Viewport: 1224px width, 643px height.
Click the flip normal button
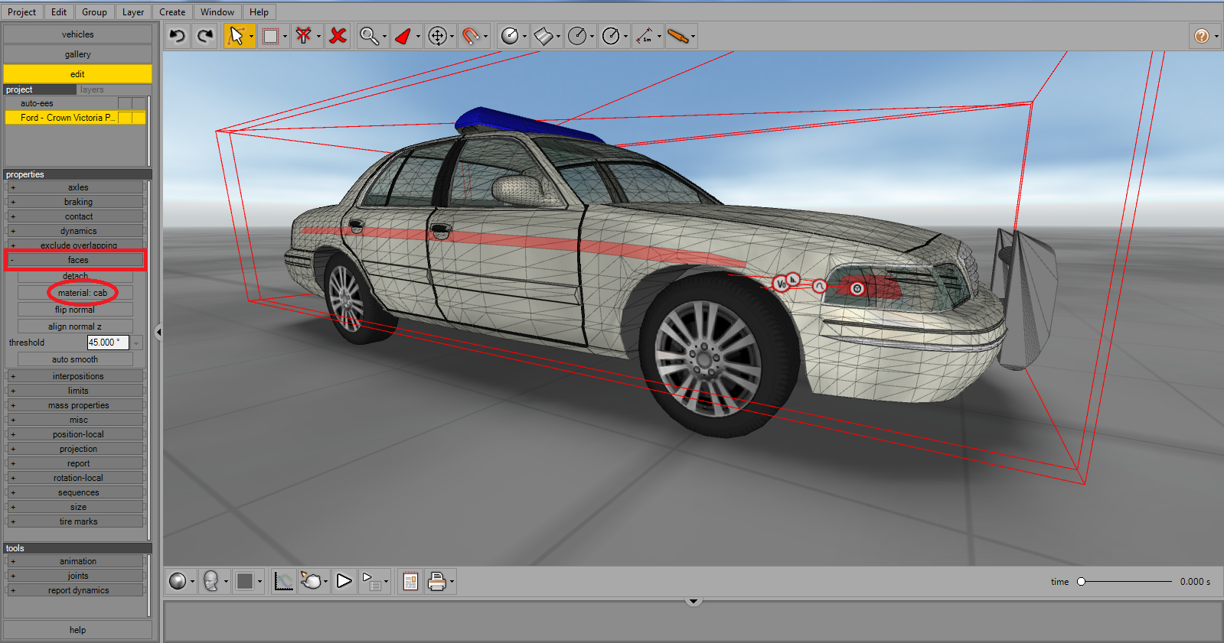[75, 310]
